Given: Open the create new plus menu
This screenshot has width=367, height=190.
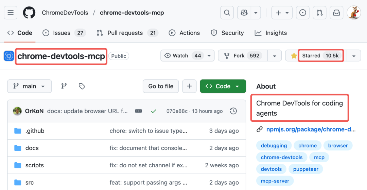Looking at the screenshot, I should 282,13.
